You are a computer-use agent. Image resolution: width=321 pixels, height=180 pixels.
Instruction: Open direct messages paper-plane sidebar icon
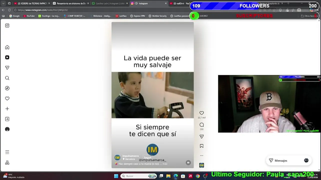tap(7, 68)
